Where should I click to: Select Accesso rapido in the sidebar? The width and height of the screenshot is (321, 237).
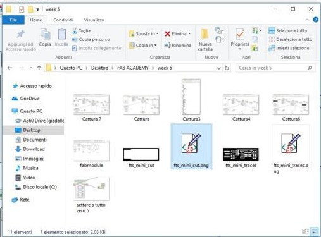(x=32, y=86)
